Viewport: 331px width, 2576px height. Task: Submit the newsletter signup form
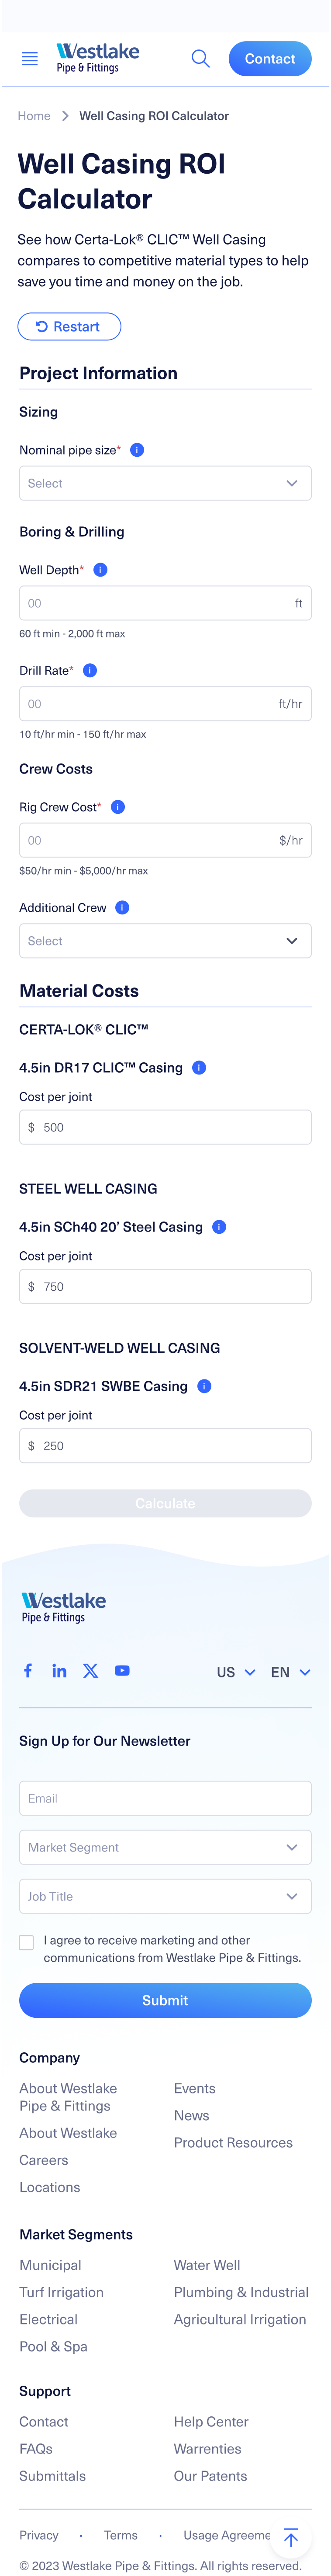coord(165,2000)
